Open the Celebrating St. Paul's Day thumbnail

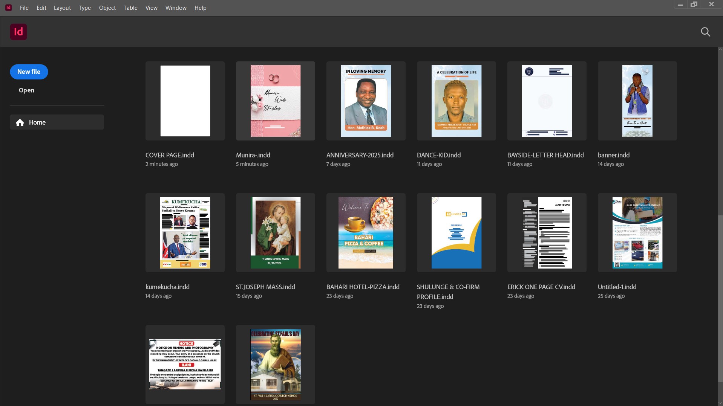pos(275,364)
